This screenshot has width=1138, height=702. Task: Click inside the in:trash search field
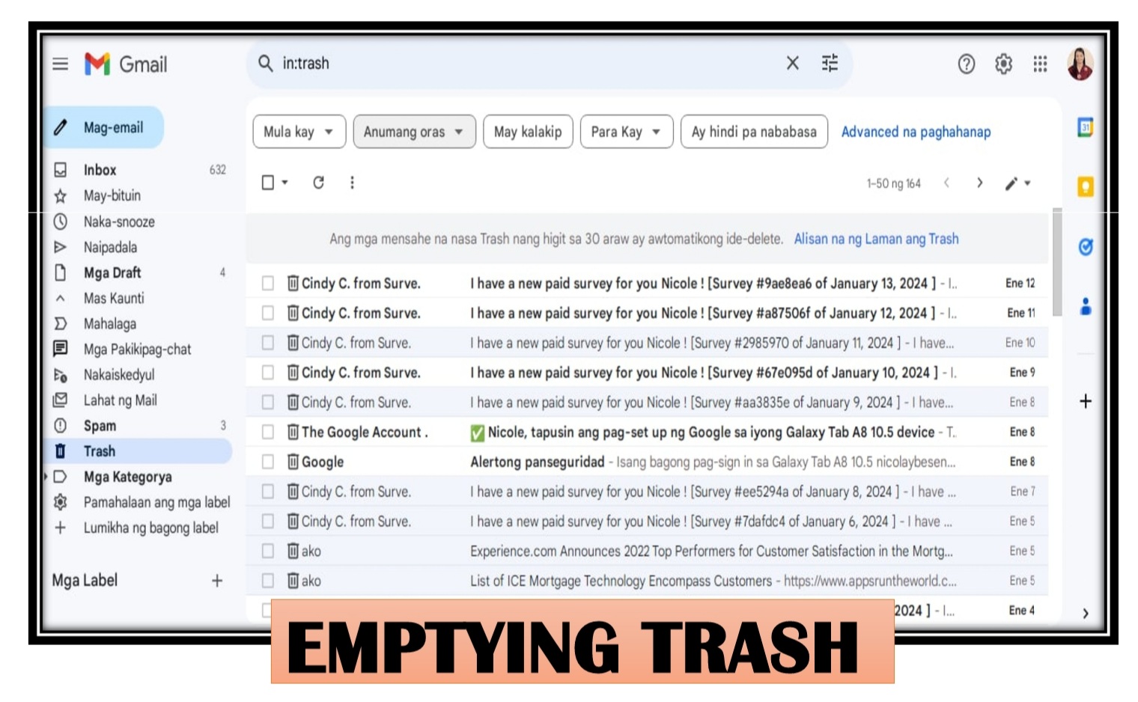pyautogui.click(x=524, y=64)
